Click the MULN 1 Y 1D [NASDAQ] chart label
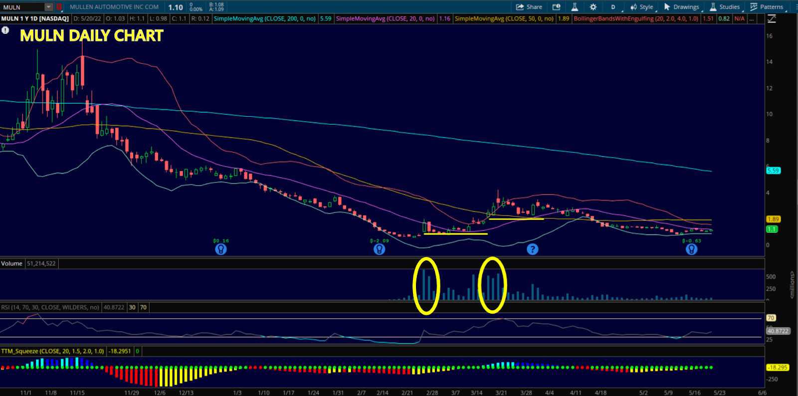Image resolution: width=798 pixels, height=396 pixels. pyautogui.click(x=35, y=18)
